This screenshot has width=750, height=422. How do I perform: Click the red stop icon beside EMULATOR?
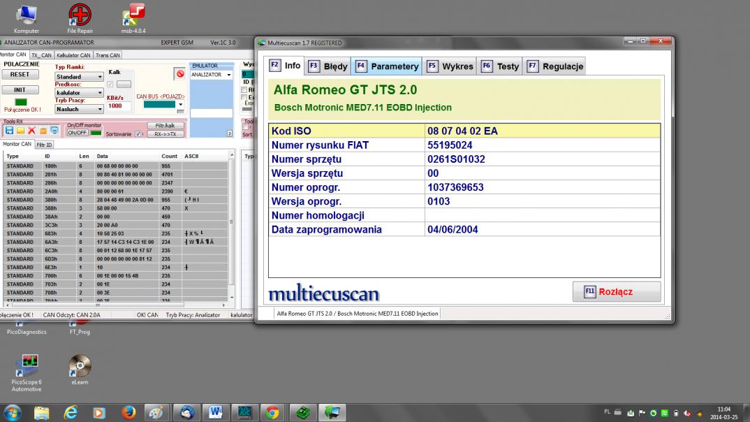179,73
